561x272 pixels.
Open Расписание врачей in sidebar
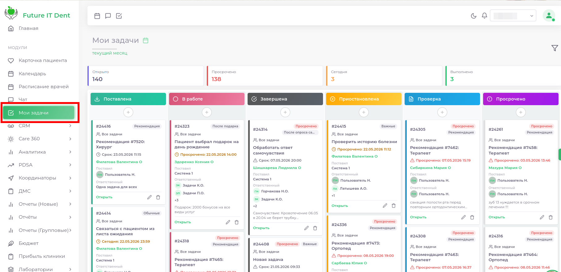tap(38, 87)
